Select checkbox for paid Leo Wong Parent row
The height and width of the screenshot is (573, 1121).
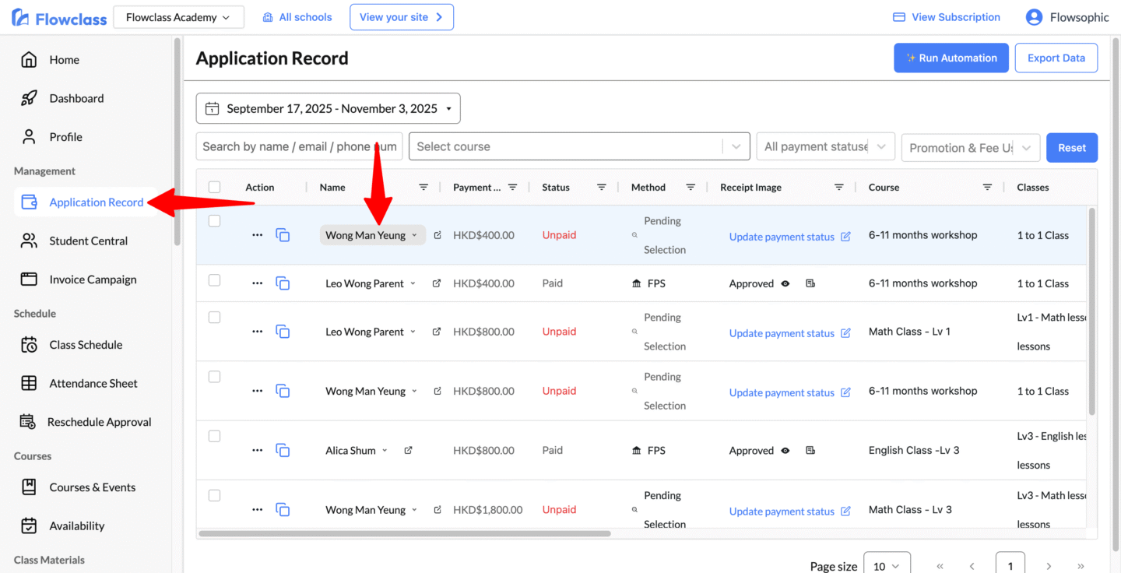pyautogui.click(x=215, y=280)
